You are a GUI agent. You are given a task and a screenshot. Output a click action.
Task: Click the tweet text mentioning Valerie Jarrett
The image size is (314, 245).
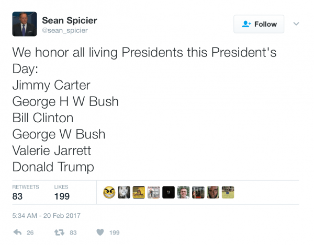click(52, 151)
